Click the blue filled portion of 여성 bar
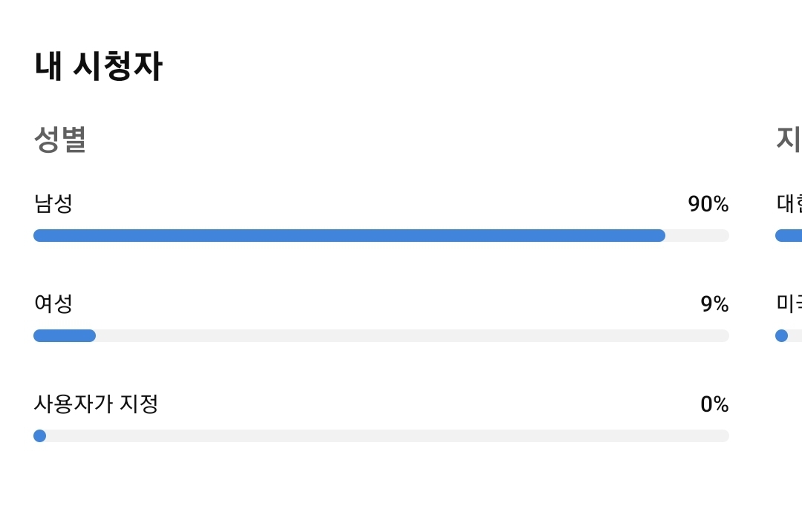The height and width of the screenshot is (526, 802). pyautogui.click(x=65, y=335)
